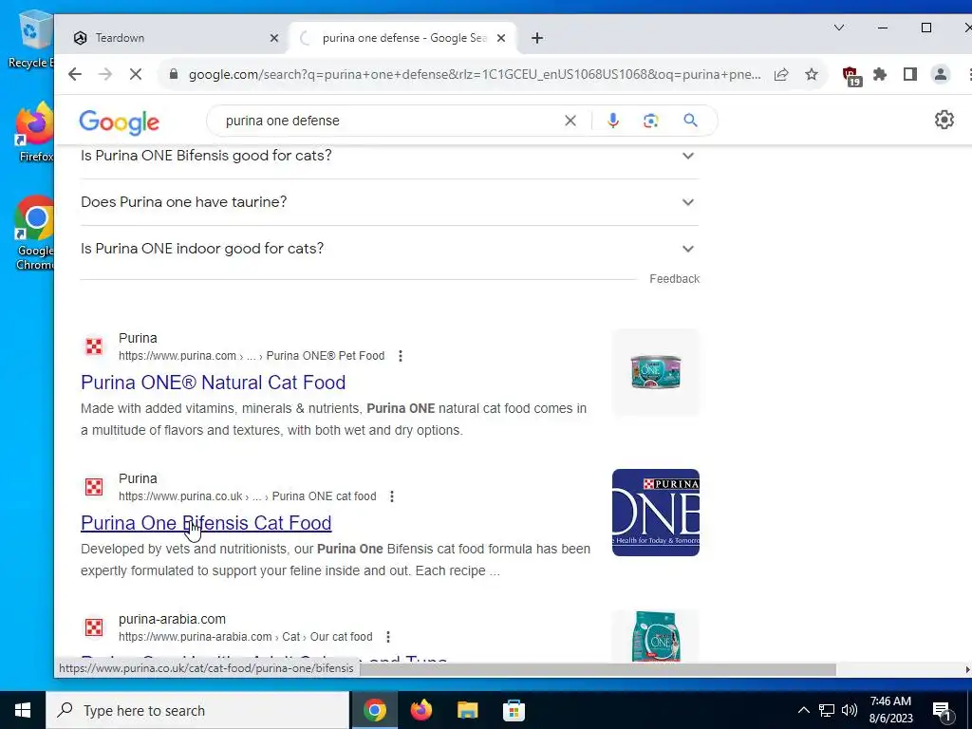The image size is (972, 729).
Task: Toggle the Chrome side panel icon
Action: 910,74
